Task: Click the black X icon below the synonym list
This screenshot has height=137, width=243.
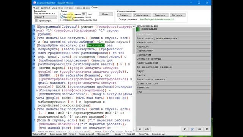Action: [x=185, y=129]
